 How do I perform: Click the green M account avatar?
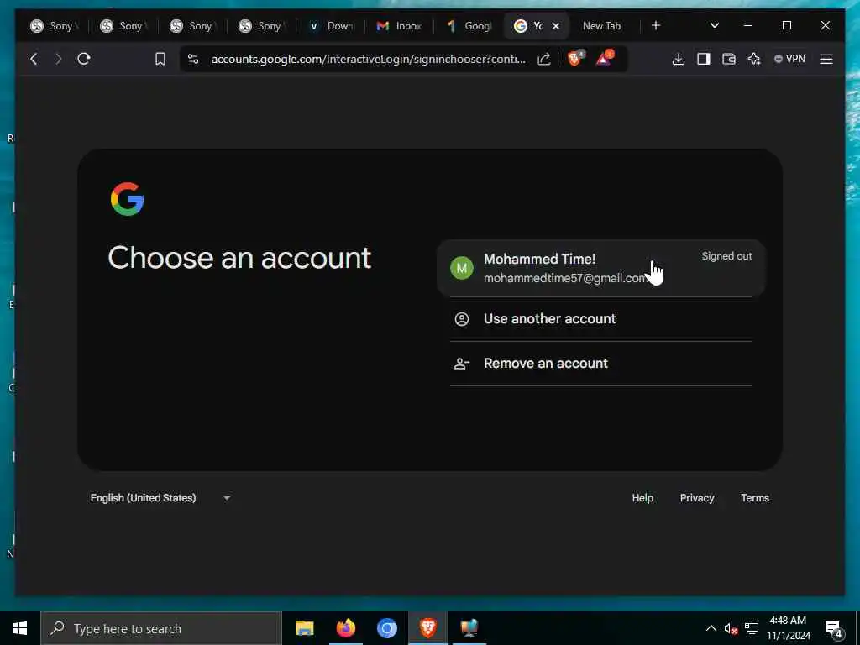462,268
